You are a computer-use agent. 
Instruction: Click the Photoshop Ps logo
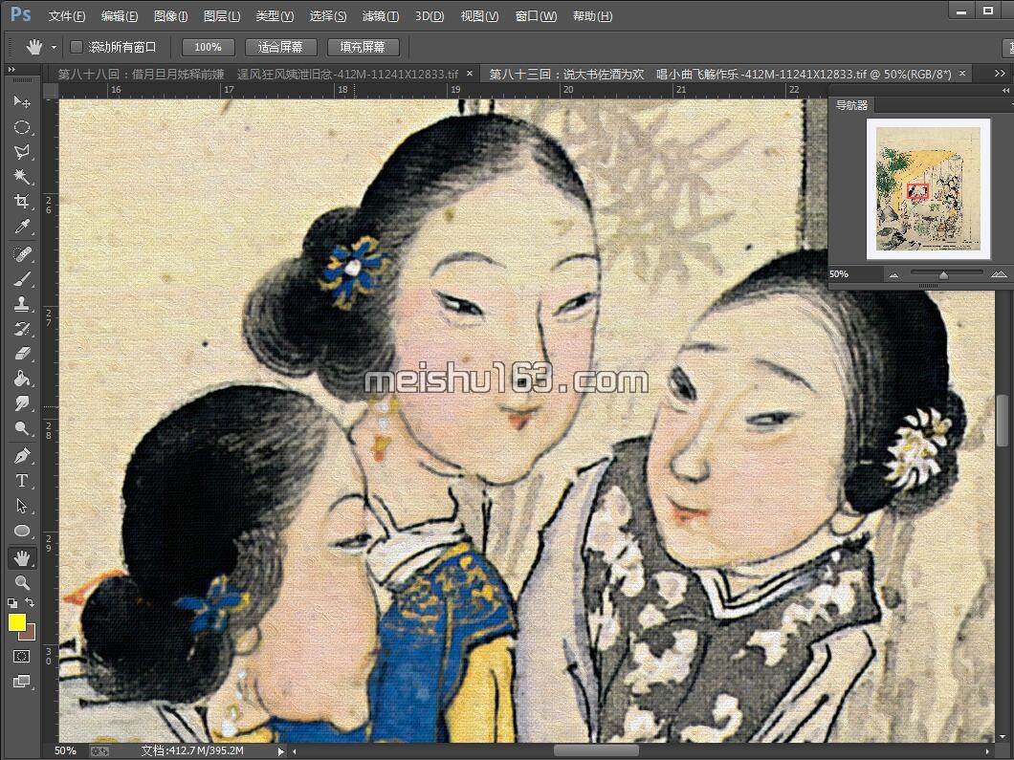[21, 14]
